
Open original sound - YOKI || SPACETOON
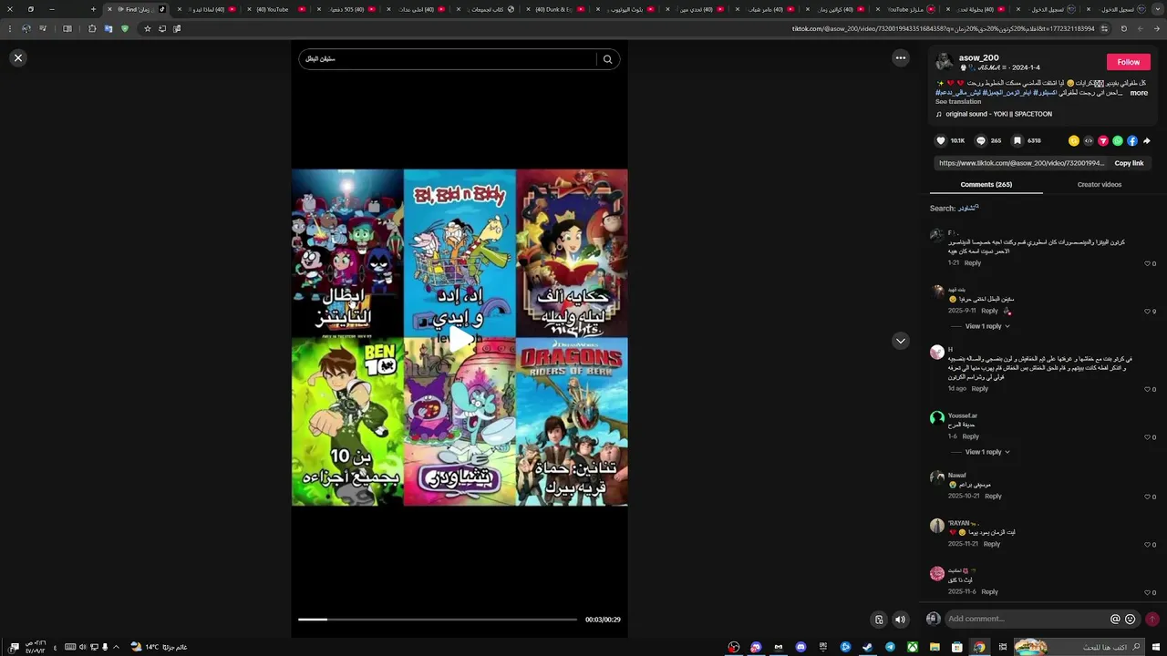tap(998, 115)
